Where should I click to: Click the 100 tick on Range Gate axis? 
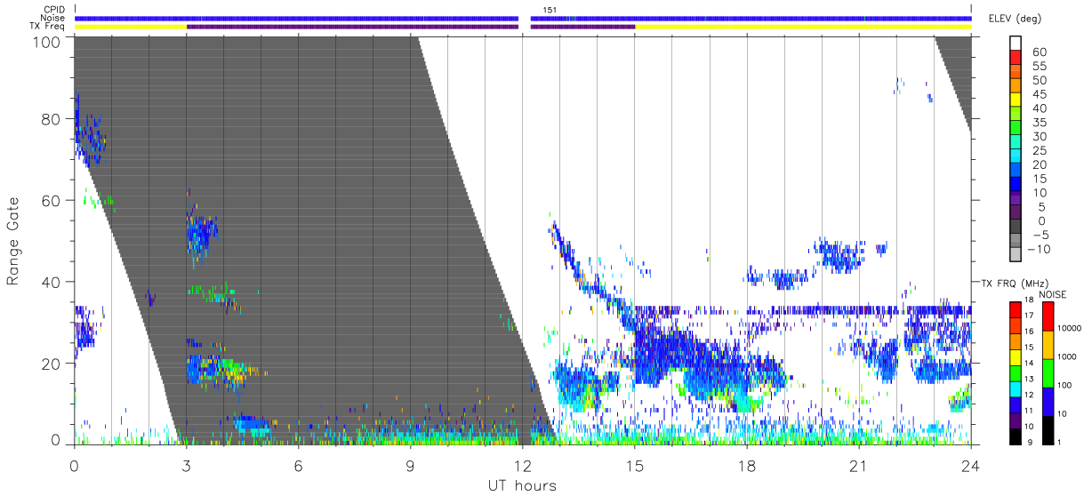(x=45, y=42)
